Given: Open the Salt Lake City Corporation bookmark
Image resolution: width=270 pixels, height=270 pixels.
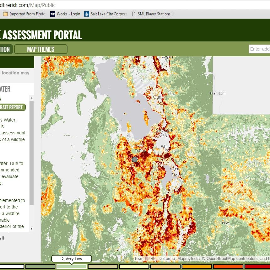Looking at the screenshot, I should [105, 14].
